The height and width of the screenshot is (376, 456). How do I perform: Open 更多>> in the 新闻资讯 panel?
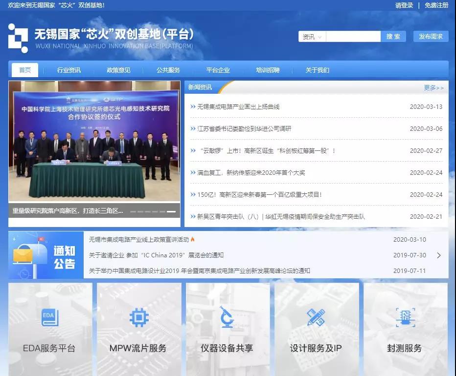[x=433, y=88]
